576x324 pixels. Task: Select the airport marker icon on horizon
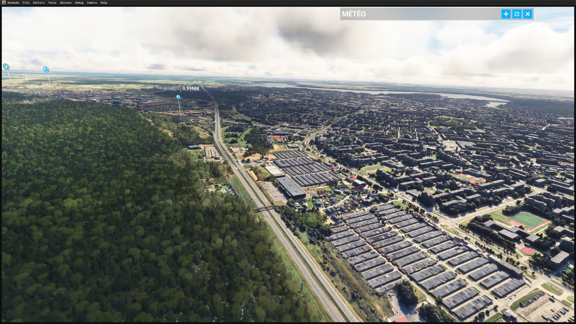[x=6, y=67]
